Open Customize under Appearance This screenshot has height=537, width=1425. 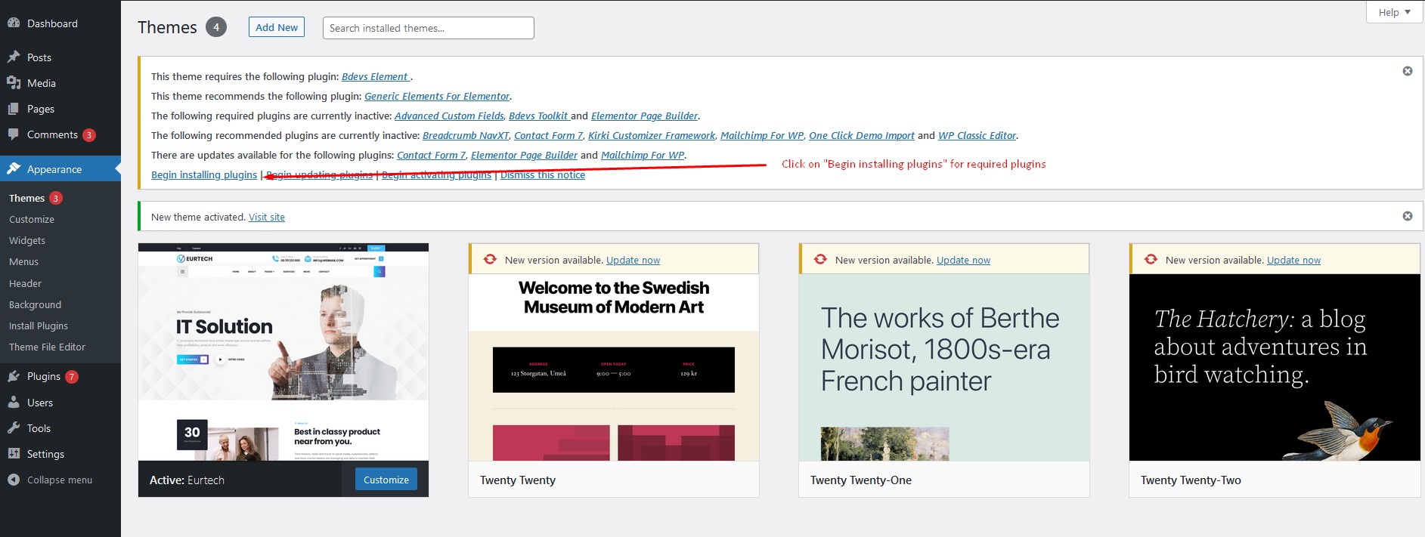32,219
